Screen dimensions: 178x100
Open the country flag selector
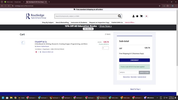tap(147, 16)
